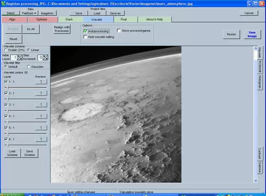Open the Gamma side panel tab
266x196 pixels.
[x=259, y=167]
